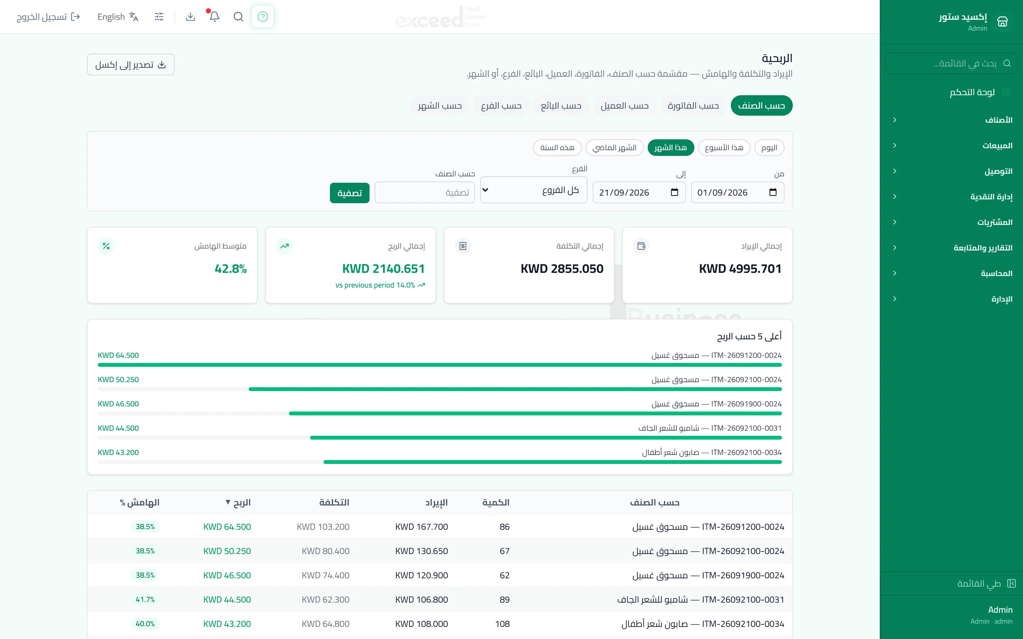Select the حسب الصنف tab

(761, 106)
